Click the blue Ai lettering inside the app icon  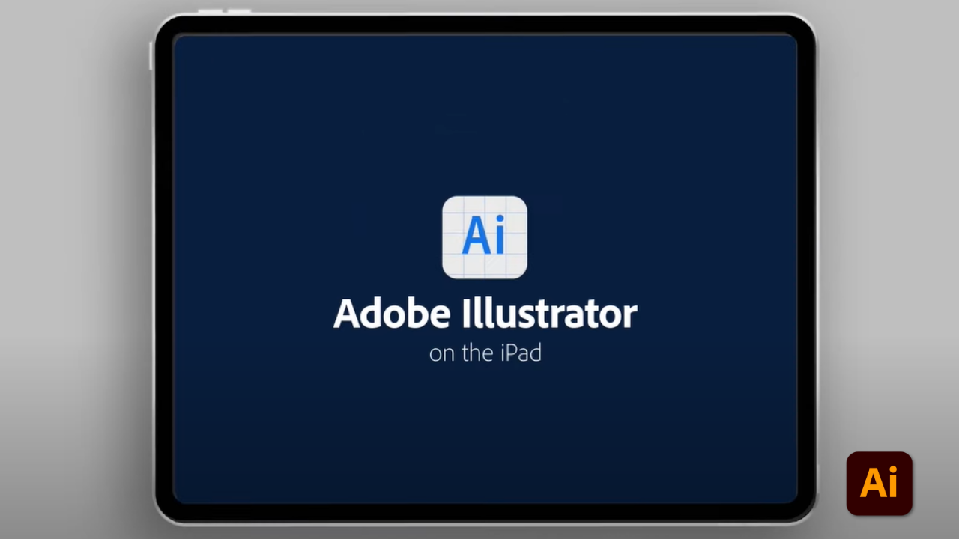coord(485,235)
